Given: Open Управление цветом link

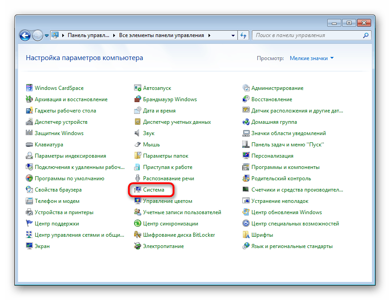Looking at the screenshot, I should pyautogui.click(x=167, y=201).
